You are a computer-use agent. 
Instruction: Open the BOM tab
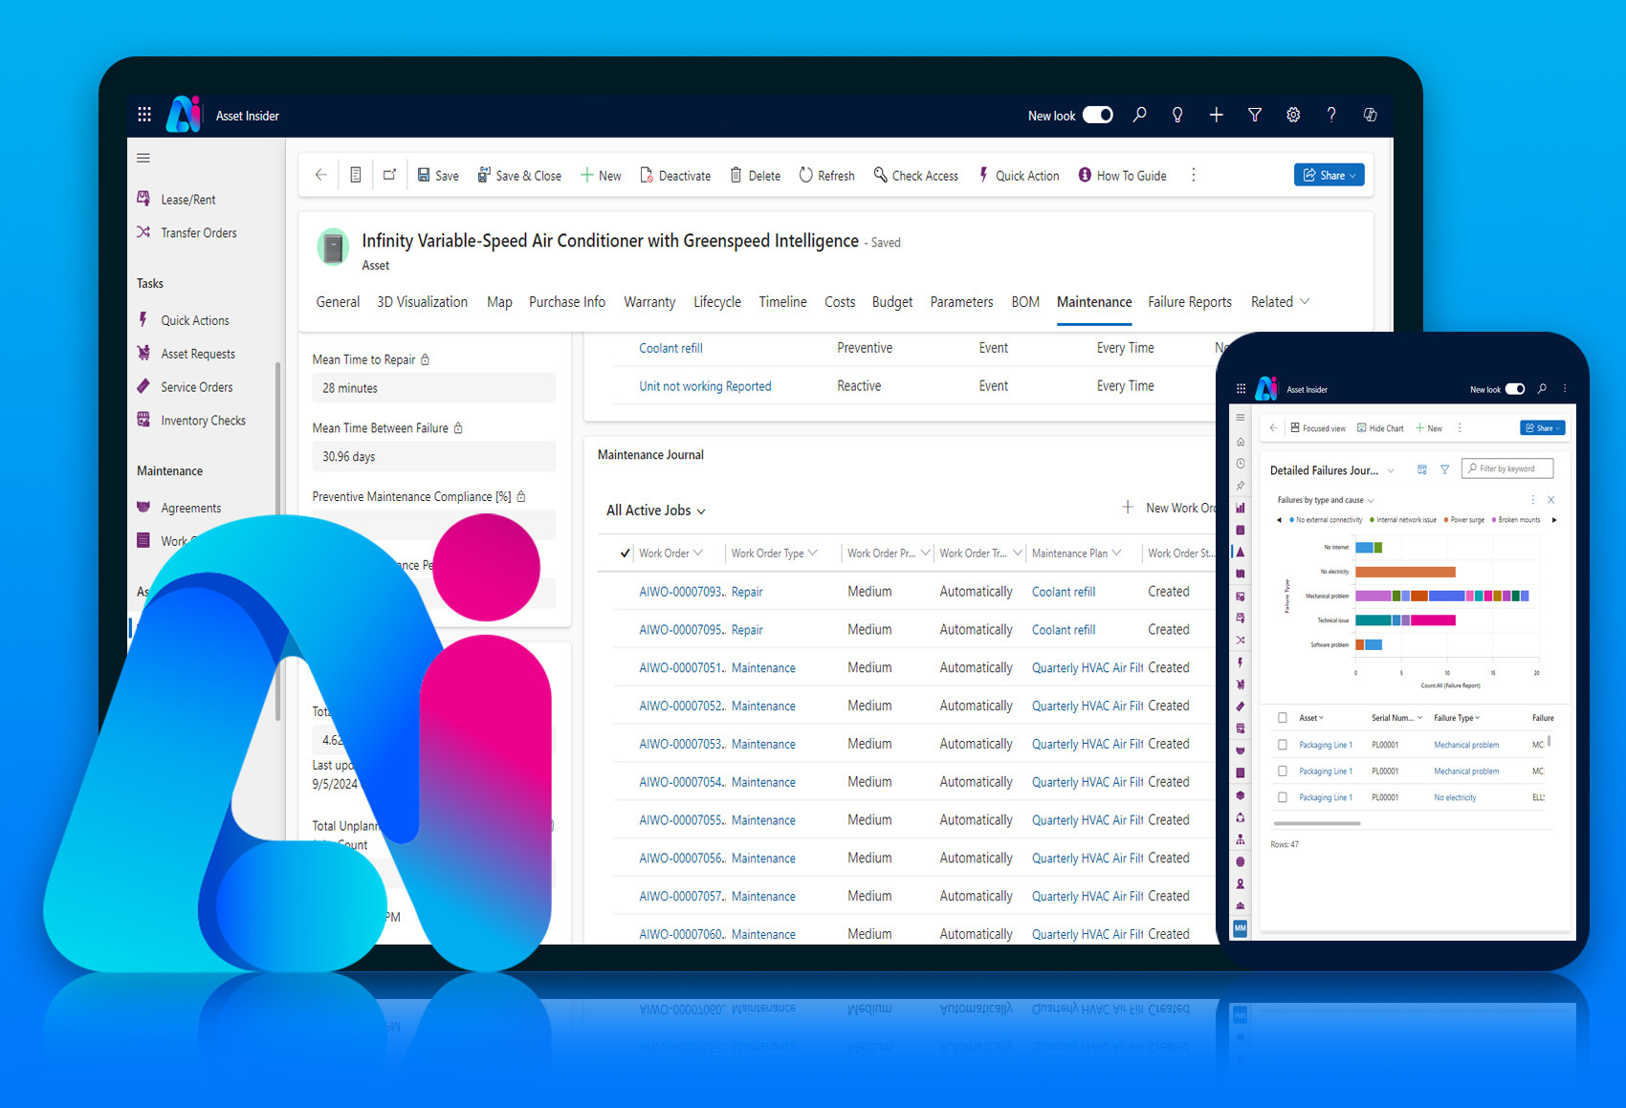click(1025, 302)
